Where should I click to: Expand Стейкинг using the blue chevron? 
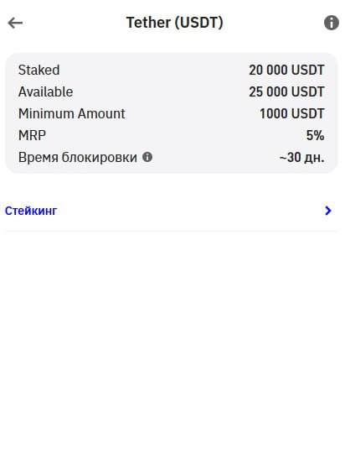328,211
